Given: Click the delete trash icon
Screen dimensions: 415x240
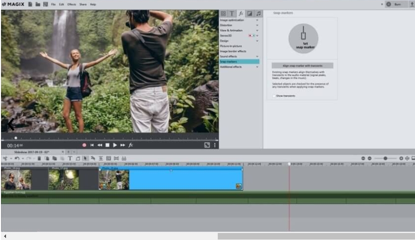Looking at the screenshot, I should (39, 158).
